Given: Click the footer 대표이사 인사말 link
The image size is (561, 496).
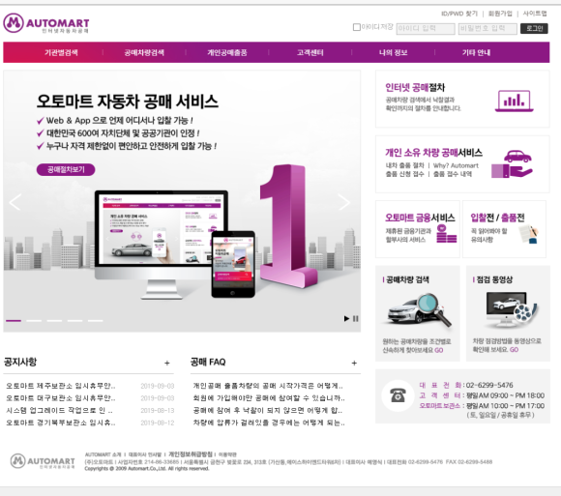Looking at the screenshot, I should pyautogui.click(x=145, y=454).
